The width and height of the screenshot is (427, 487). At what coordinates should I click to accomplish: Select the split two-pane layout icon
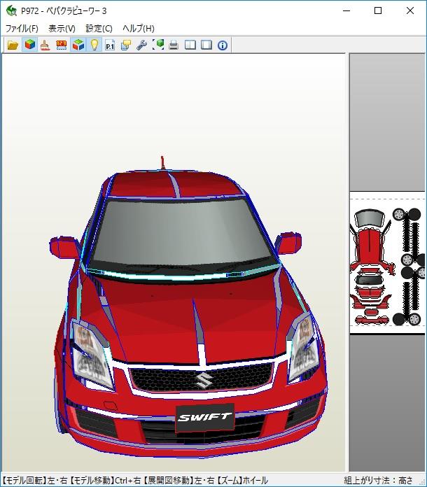(190, 45)
